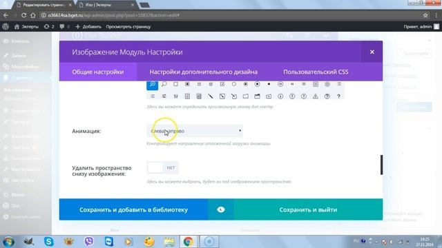Close the image module settings dialog

(x=372, y=52)
